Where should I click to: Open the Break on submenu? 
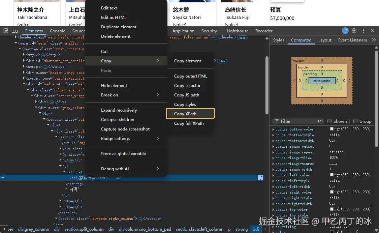(126, 95)
